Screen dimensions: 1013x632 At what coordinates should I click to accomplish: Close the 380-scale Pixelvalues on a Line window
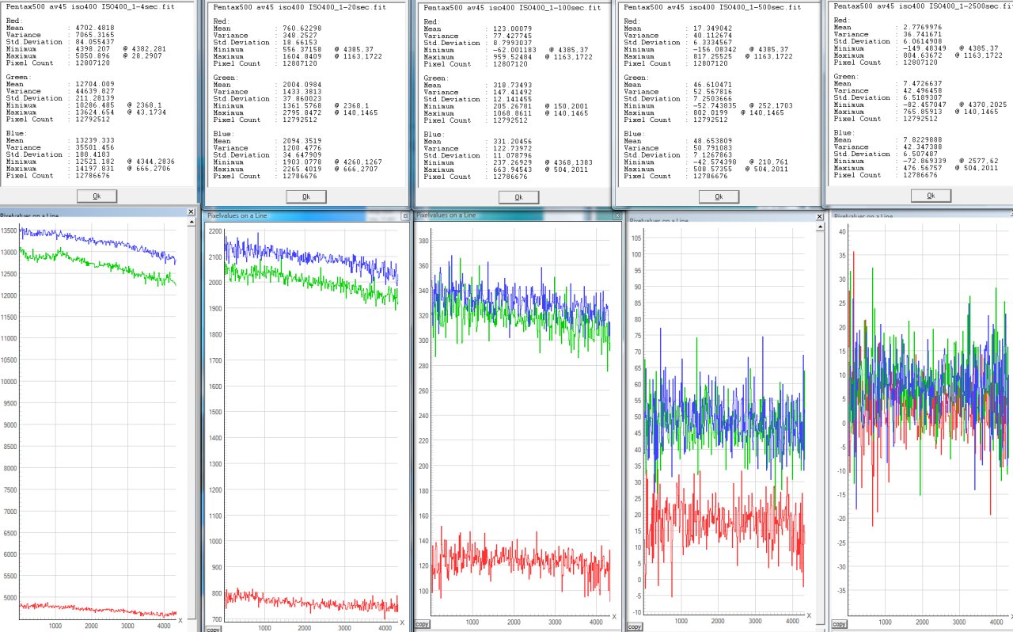617,215
